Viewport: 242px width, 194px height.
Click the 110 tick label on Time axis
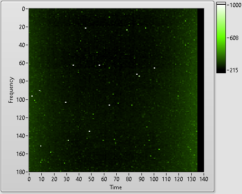[x=166, y=179]
